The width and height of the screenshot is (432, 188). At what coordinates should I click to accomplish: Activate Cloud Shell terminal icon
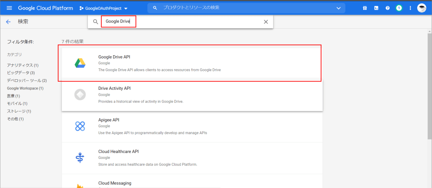pyautogui.click(x=376, y=8)
